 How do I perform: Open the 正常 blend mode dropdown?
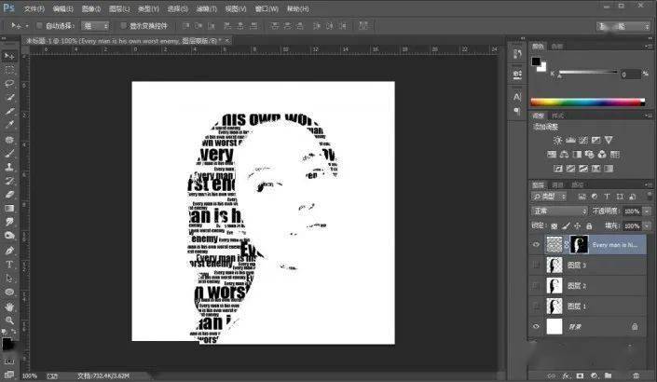coord(559,211)
